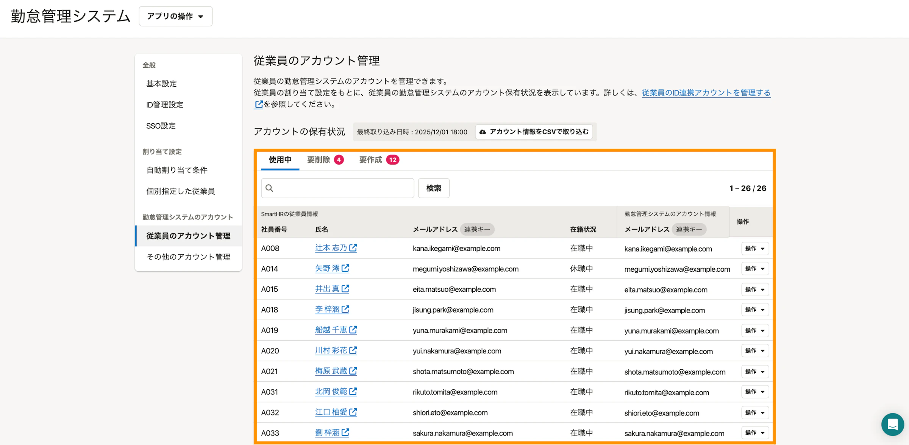Open external link icon for 劉 梓涵

(x=345, y=433)
